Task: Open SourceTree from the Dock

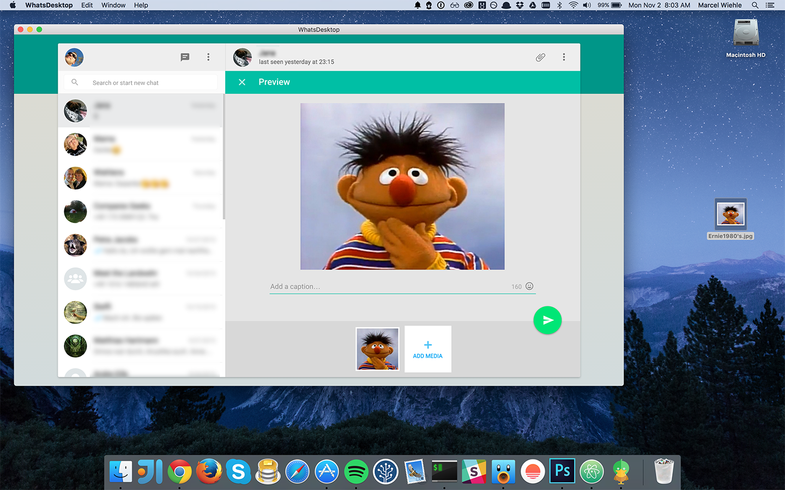Action: click(x=385, y=471)
